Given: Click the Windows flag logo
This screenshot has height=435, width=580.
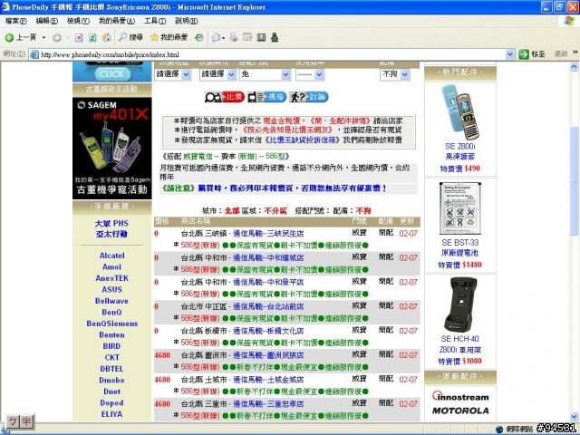Looking at the screenshot, I should click(569, 21).
